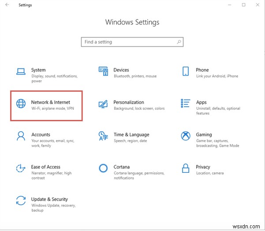Open the Gaming category label
This screenshot has height=231, width=265.
204,135
